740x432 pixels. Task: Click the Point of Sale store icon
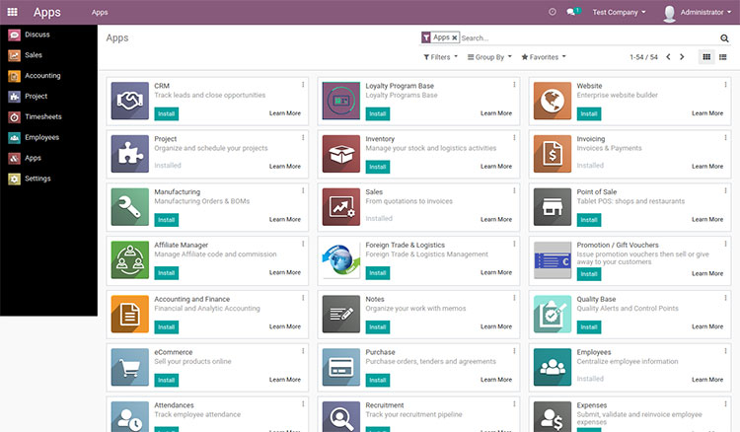(x=553, y=206)
